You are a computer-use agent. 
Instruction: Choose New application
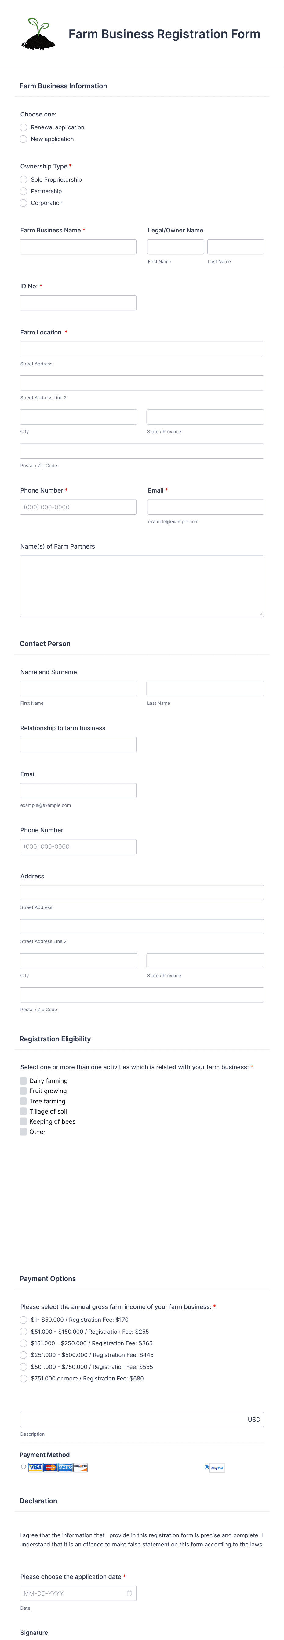click(23, 139)
